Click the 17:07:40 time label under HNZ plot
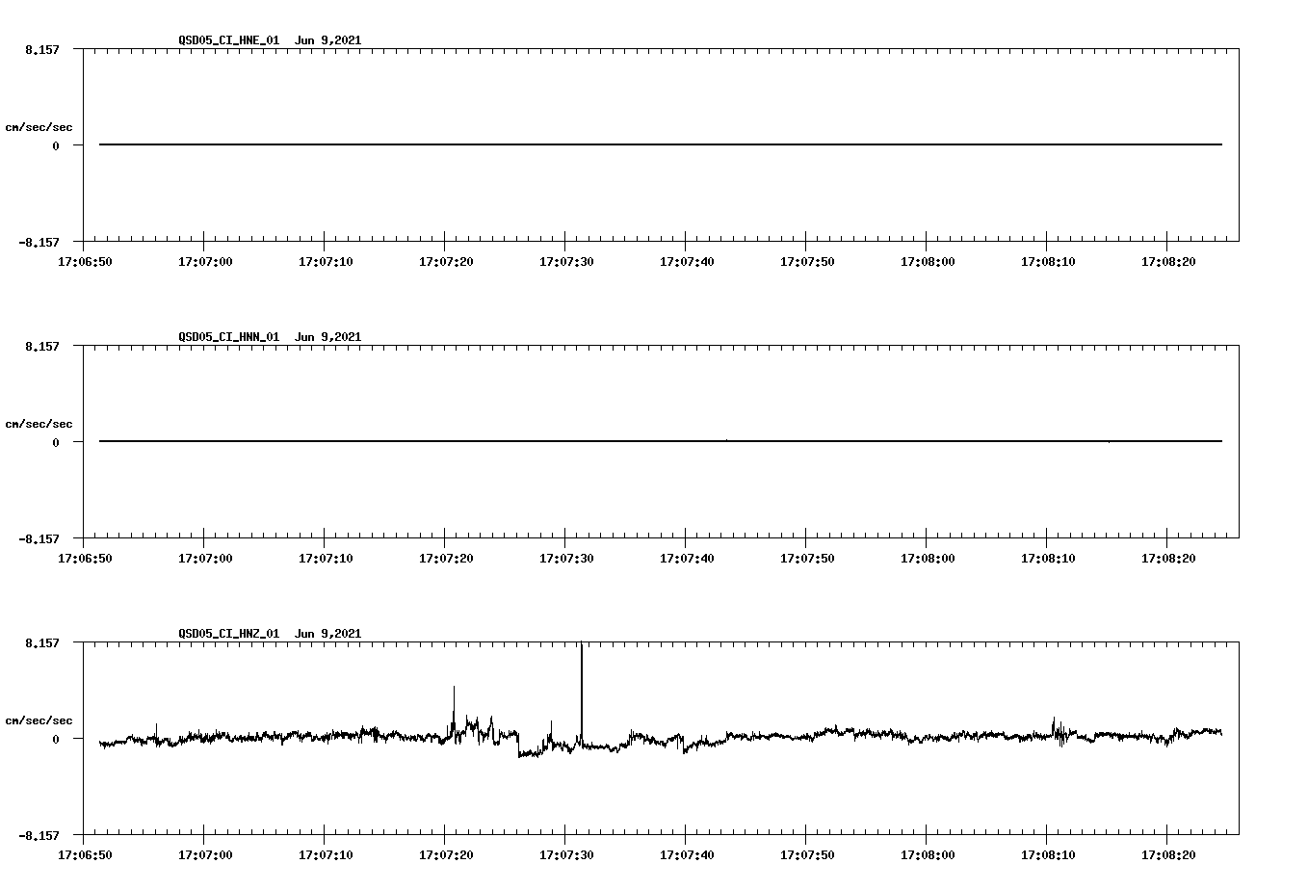Screen dimensions: 1308x890 click(x=687, y=854)
